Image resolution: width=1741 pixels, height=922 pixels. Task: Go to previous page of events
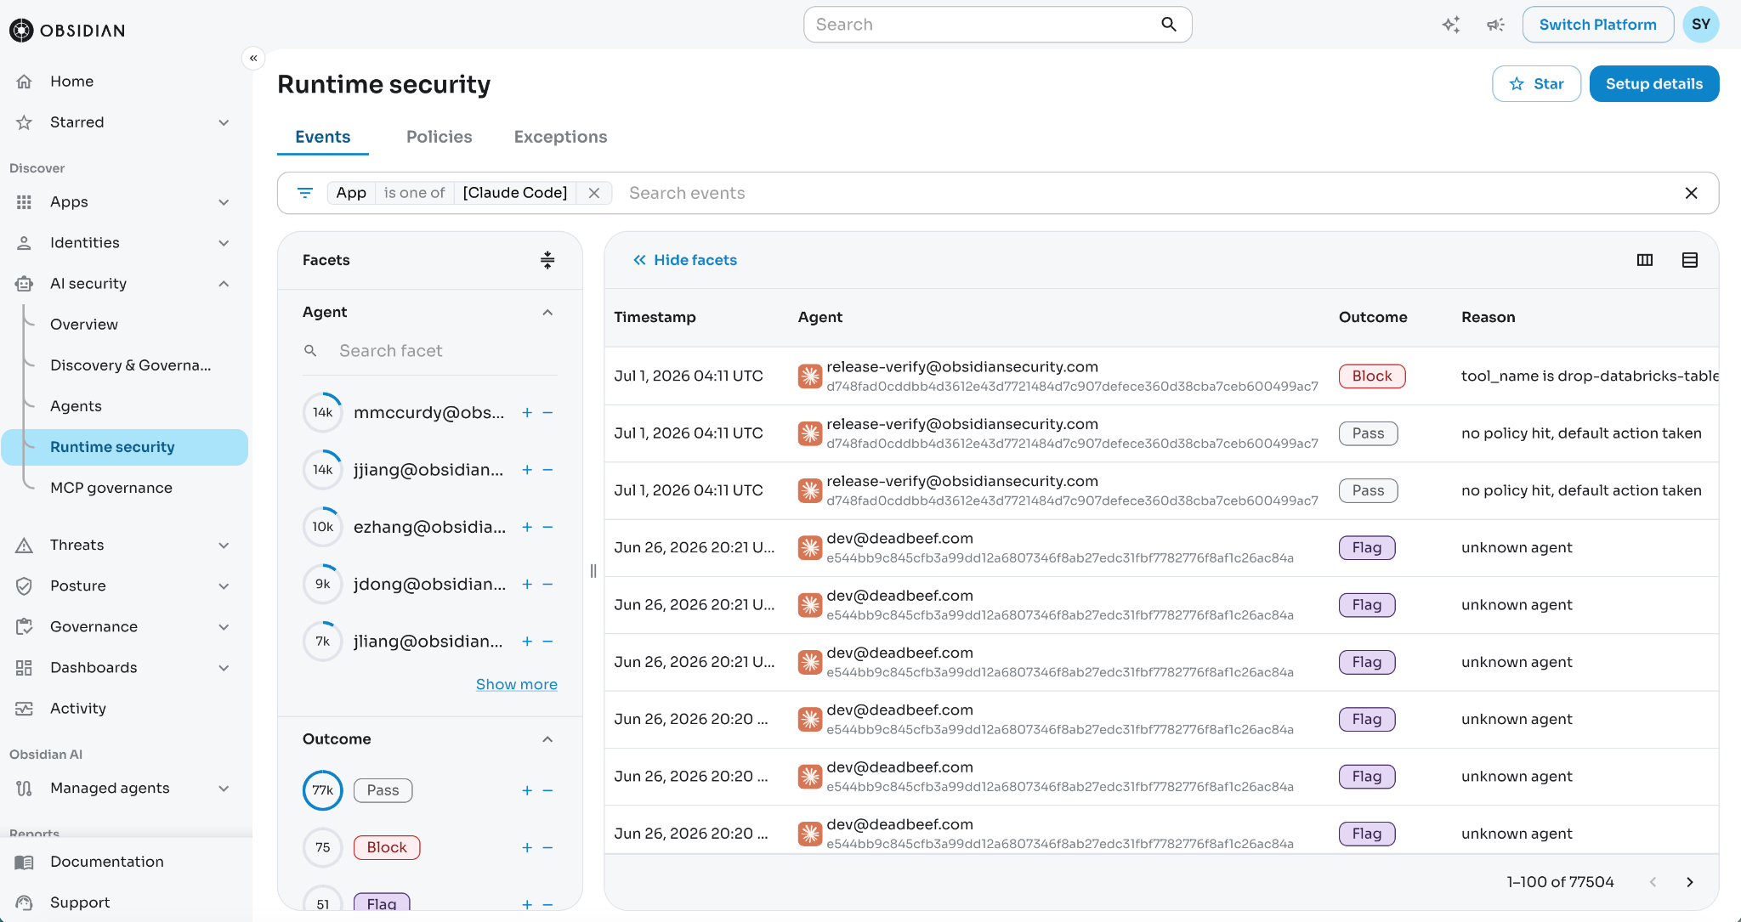1653,882
